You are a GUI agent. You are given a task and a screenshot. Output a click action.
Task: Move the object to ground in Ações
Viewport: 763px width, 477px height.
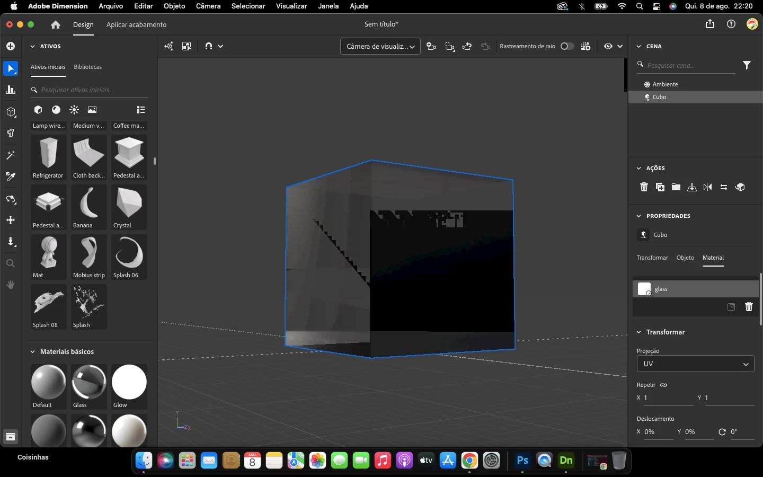coord(692,187)
